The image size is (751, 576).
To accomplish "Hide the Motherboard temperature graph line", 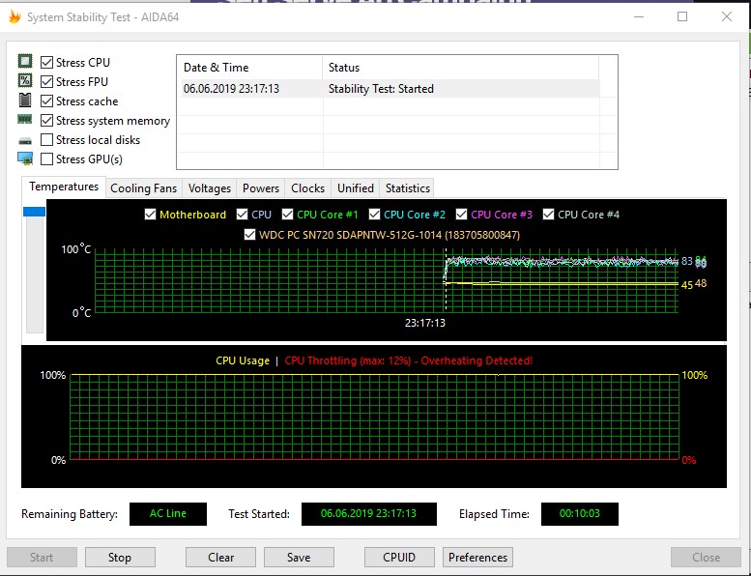I will (150, 215).
